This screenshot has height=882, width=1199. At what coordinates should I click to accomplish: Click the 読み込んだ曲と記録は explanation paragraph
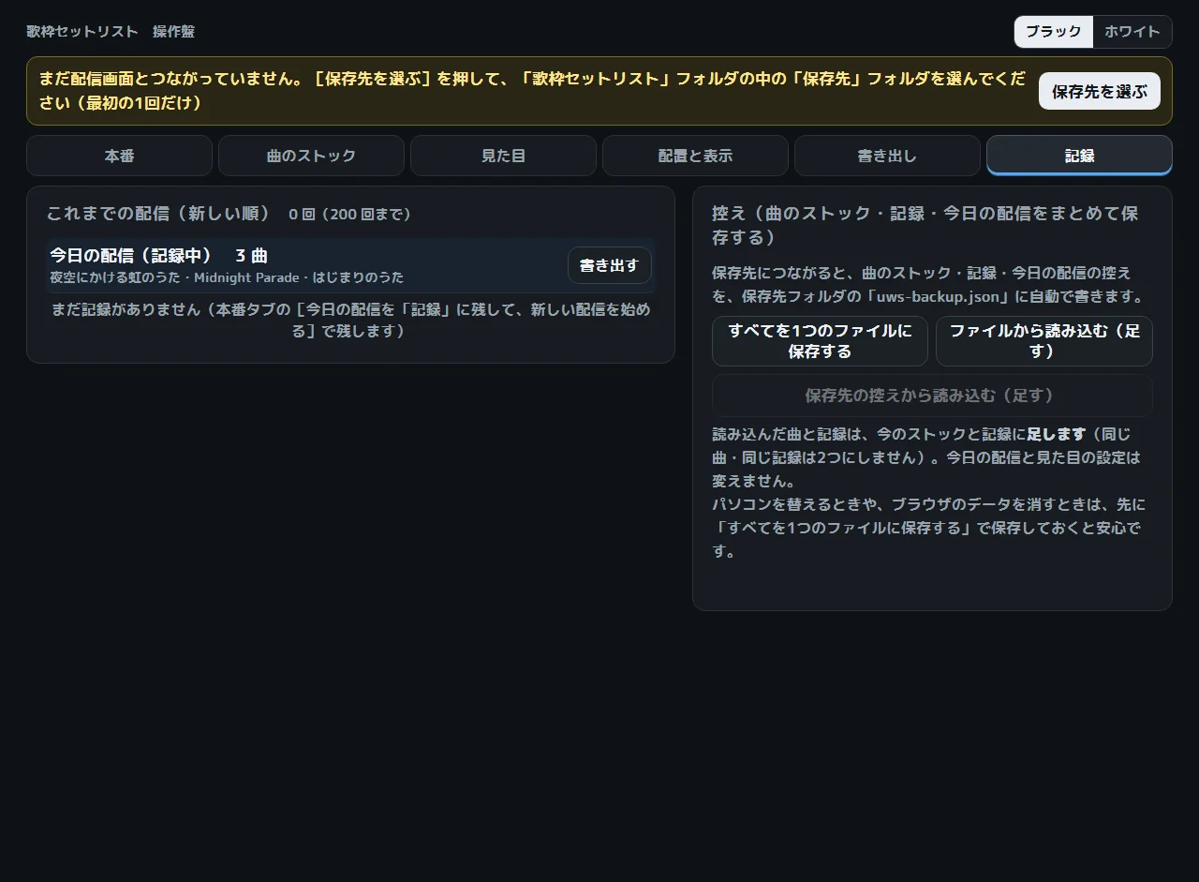click(x=926, y=457)
